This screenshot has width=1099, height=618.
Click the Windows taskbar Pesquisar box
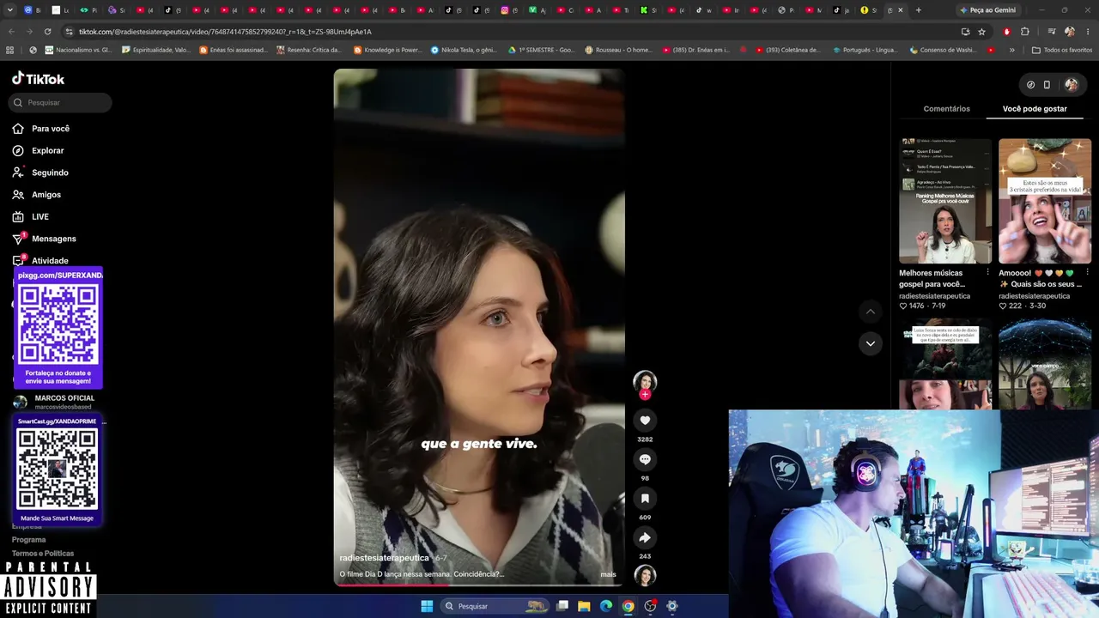[x=494, y=606]
